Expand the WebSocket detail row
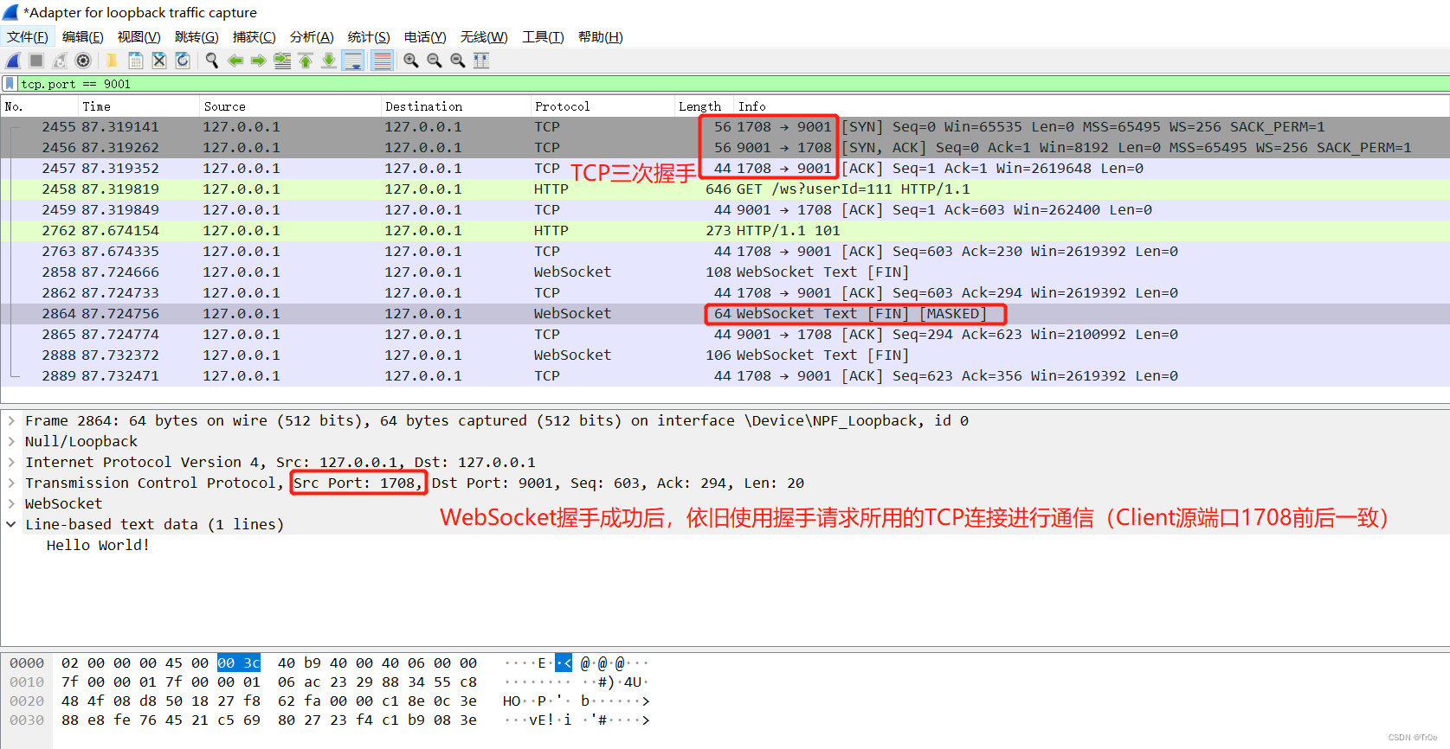1450x749 pixels. [x=11, y=503]
